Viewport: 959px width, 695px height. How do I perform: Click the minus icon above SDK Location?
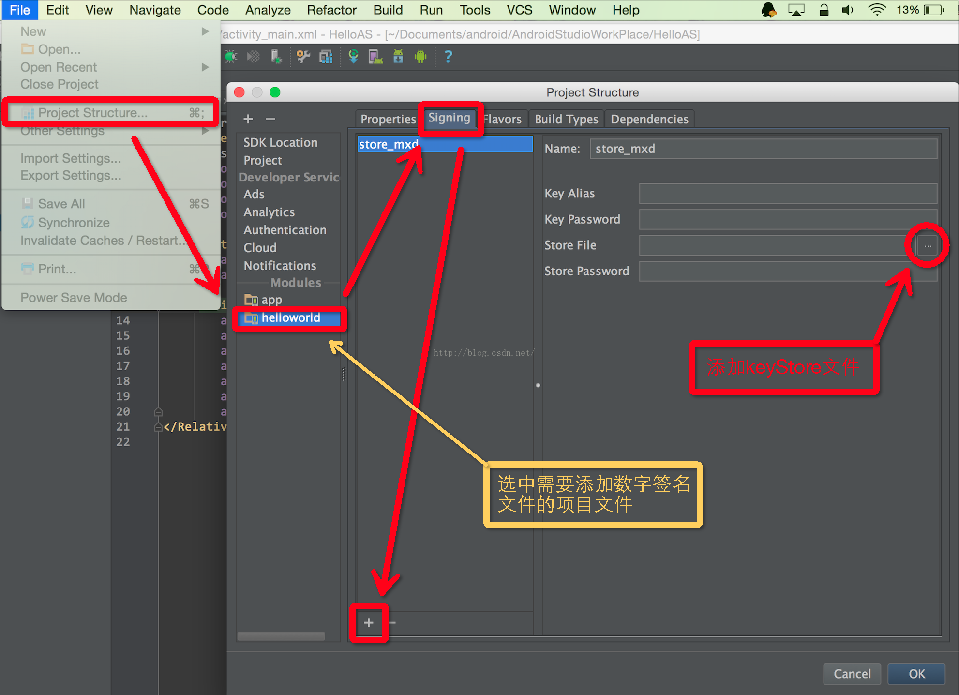[270, 119]
